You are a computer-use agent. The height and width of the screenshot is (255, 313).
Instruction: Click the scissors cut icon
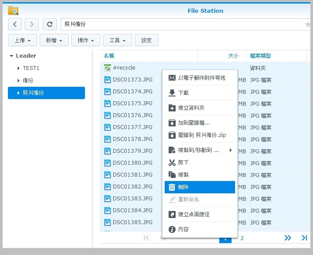tap(172, 163)
